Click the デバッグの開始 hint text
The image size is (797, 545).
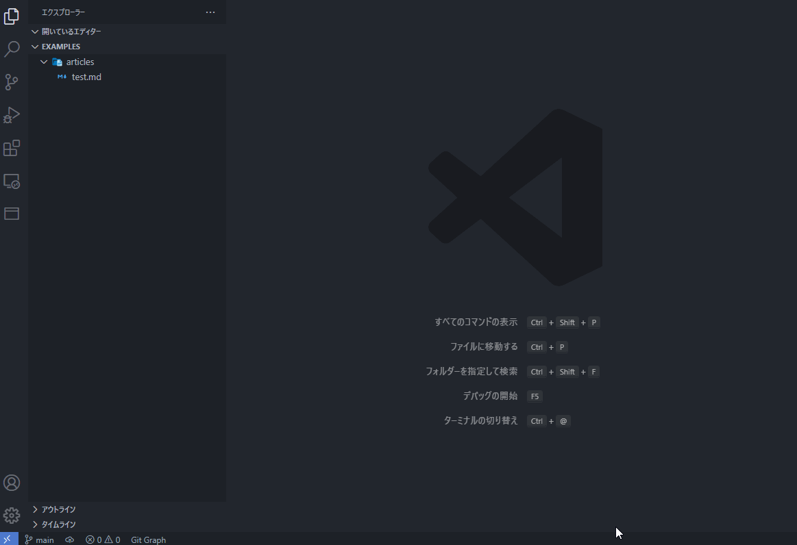pos(490,396)
